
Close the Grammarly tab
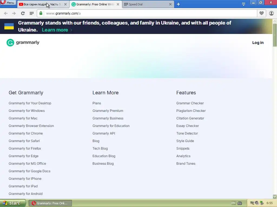pyautogui.click(x=118, y=4)
